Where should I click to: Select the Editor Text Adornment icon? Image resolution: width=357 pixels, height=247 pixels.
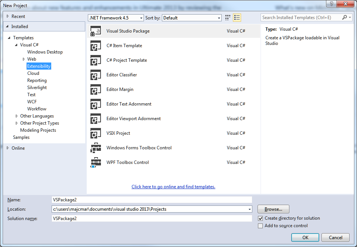96,104
